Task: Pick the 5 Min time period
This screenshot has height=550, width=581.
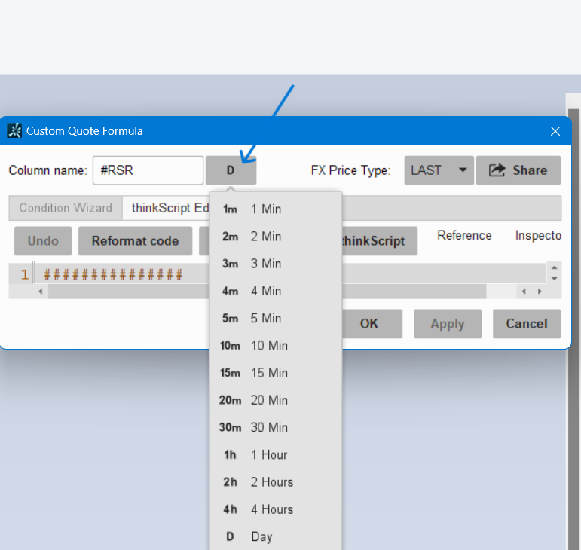Action: [x=275, y=318]
